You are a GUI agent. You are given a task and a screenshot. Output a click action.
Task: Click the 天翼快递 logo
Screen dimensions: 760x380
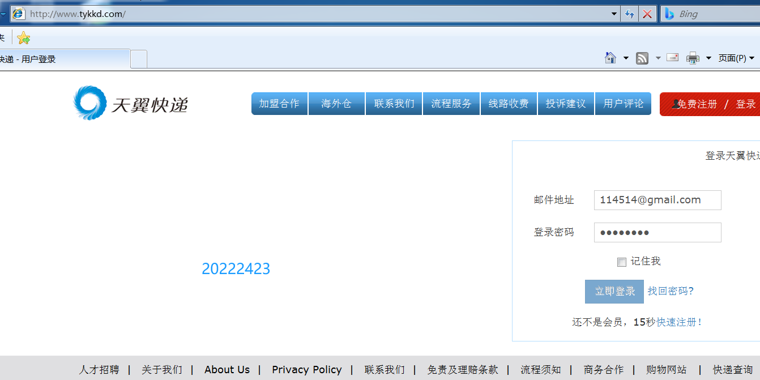pyautogui.click(x=130, y=103)
